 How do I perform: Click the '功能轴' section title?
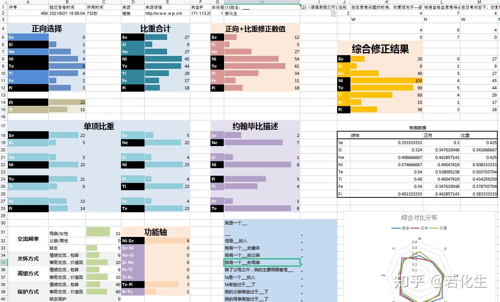tap(155, 232)
